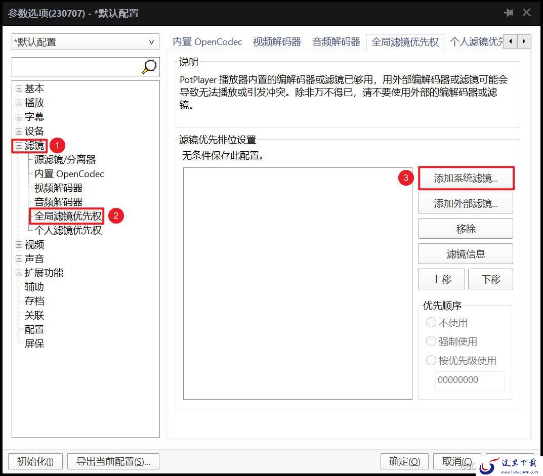This screenshot has height=476, width=543.
Task: Switch to the 全局滤镜优先权 tab
Action: click(405, 42)
